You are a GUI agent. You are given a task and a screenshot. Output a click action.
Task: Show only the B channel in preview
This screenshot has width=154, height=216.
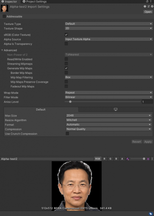(x=116, y=159)
